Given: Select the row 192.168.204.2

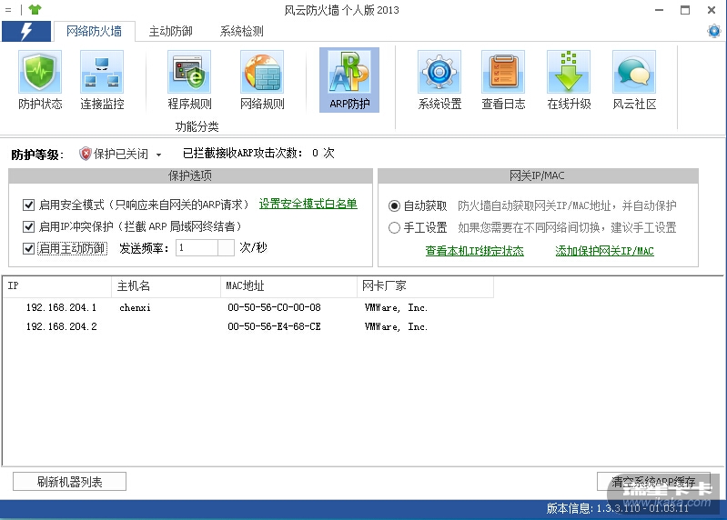Looking at the screenshot, I should click(x=248, y=326).
